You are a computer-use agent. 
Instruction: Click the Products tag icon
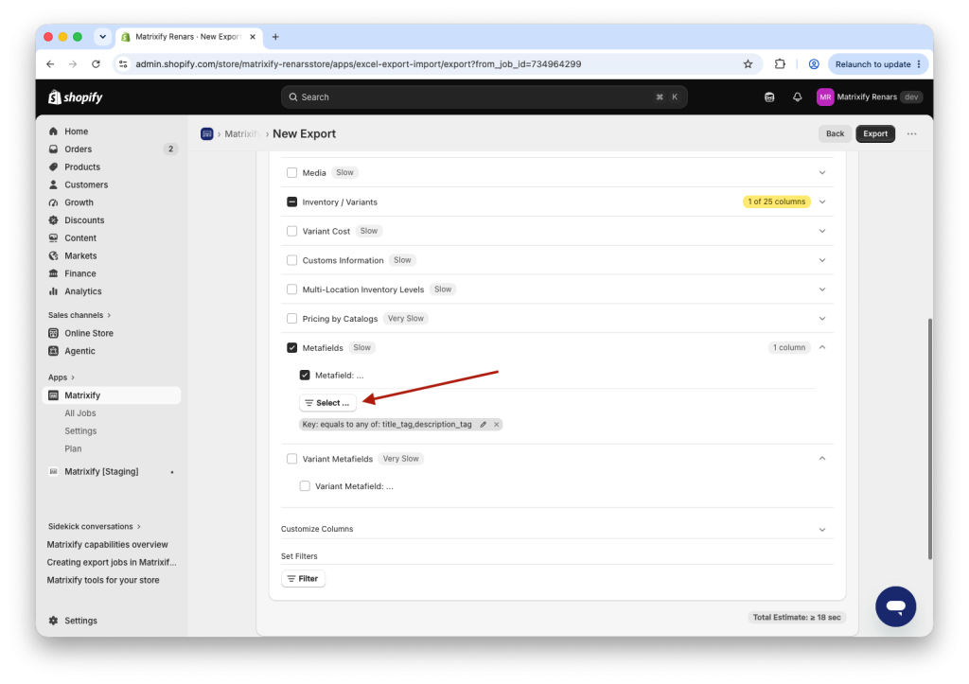[54, 167]
